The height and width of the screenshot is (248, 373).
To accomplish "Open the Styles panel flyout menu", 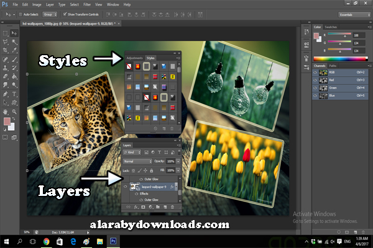I will point(178,58).
